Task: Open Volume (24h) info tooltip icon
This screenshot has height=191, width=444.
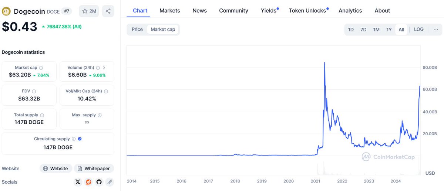Action: coord(98,68)
